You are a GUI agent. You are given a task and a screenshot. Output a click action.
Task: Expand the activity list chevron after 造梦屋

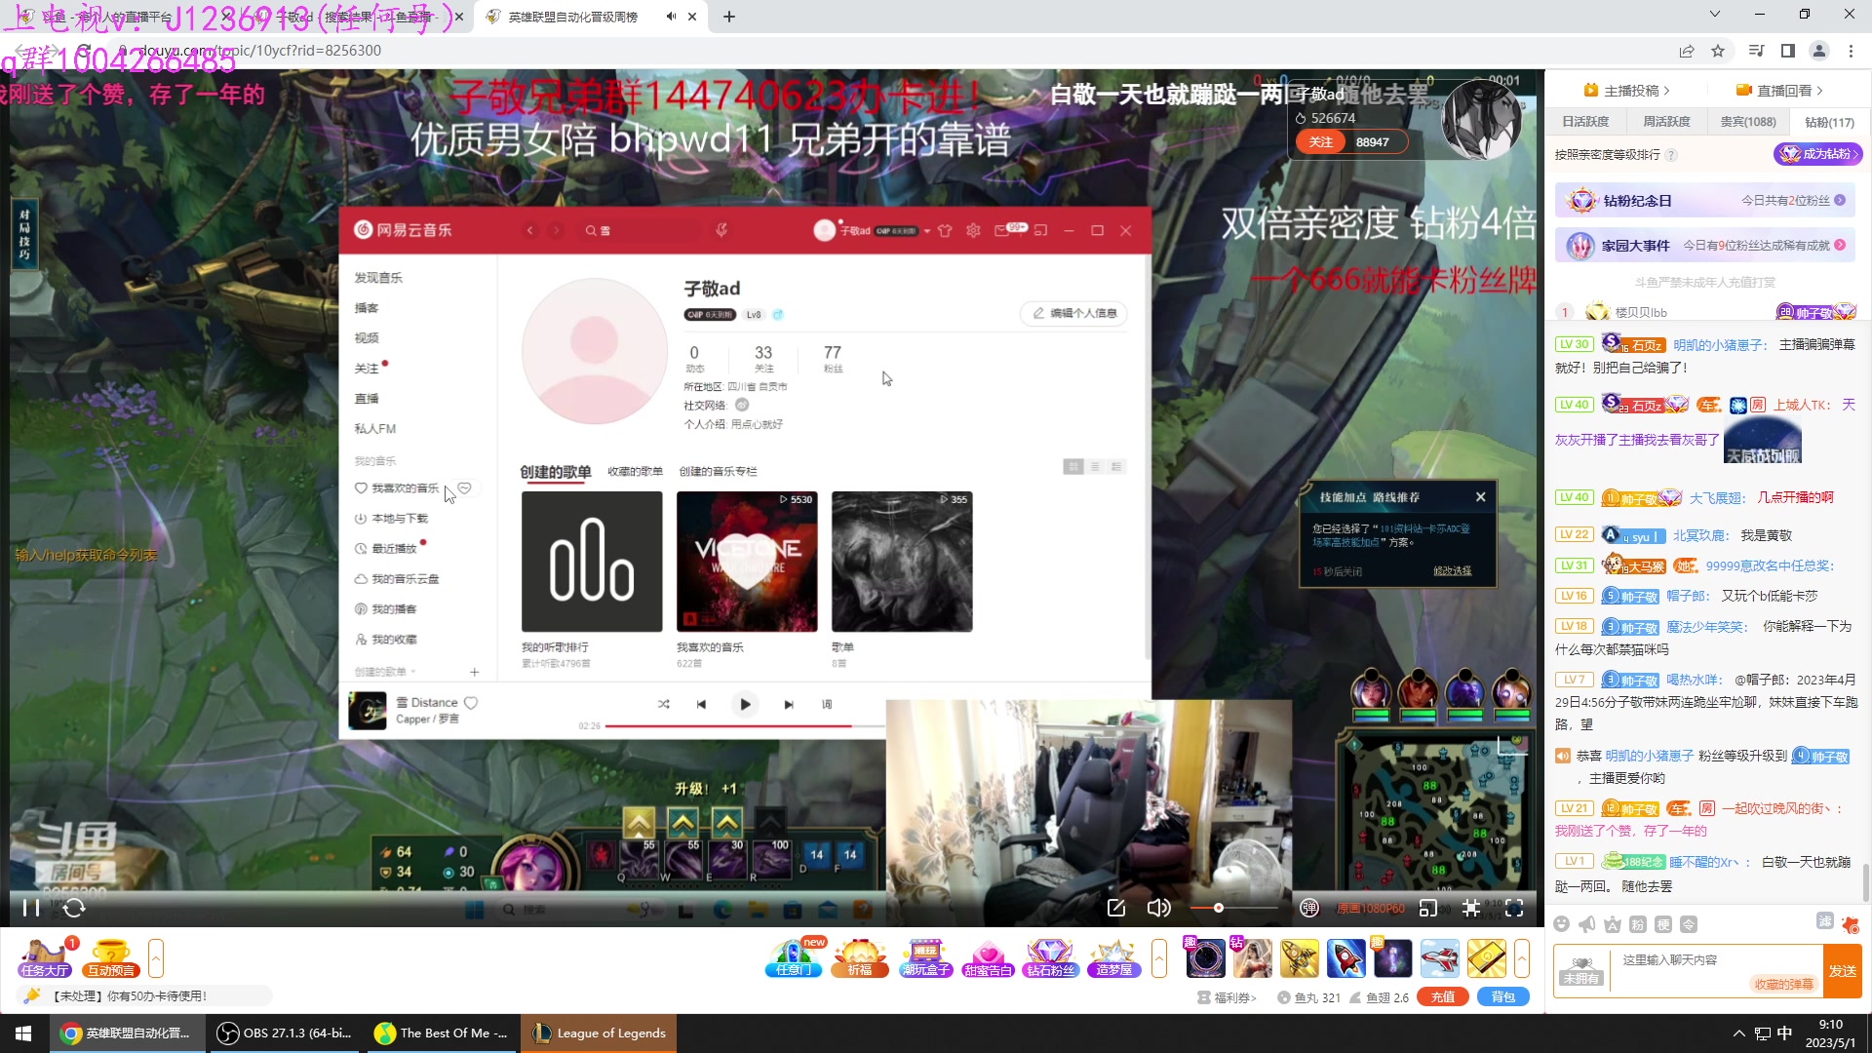1159,957
